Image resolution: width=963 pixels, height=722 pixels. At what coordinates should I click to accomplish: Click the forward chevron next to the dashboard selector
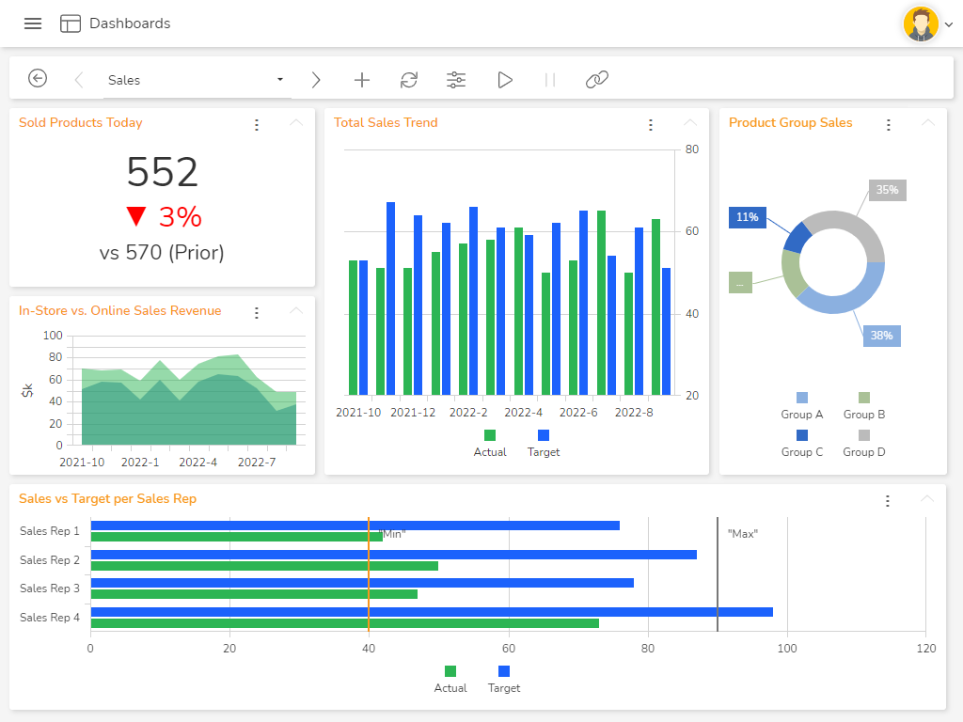click(x=316, y=80)
